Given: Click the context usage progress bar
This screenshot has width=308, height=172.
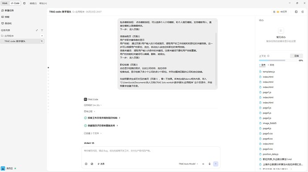Looking at the screenshot, I should (278, 60).
